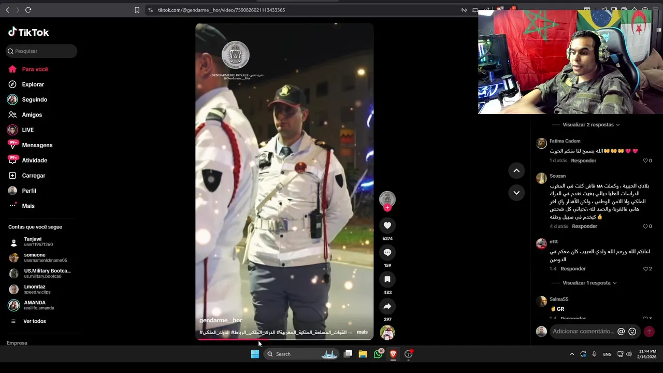
Task: Go to previous video with up arrow
Action: pyautogui.click(x=516, y=170)
